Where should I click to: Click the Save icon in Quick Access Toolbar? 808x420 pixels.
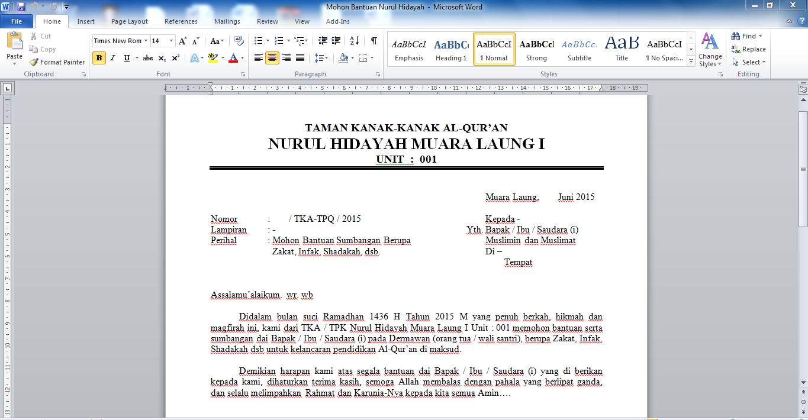tap(21, 7)
